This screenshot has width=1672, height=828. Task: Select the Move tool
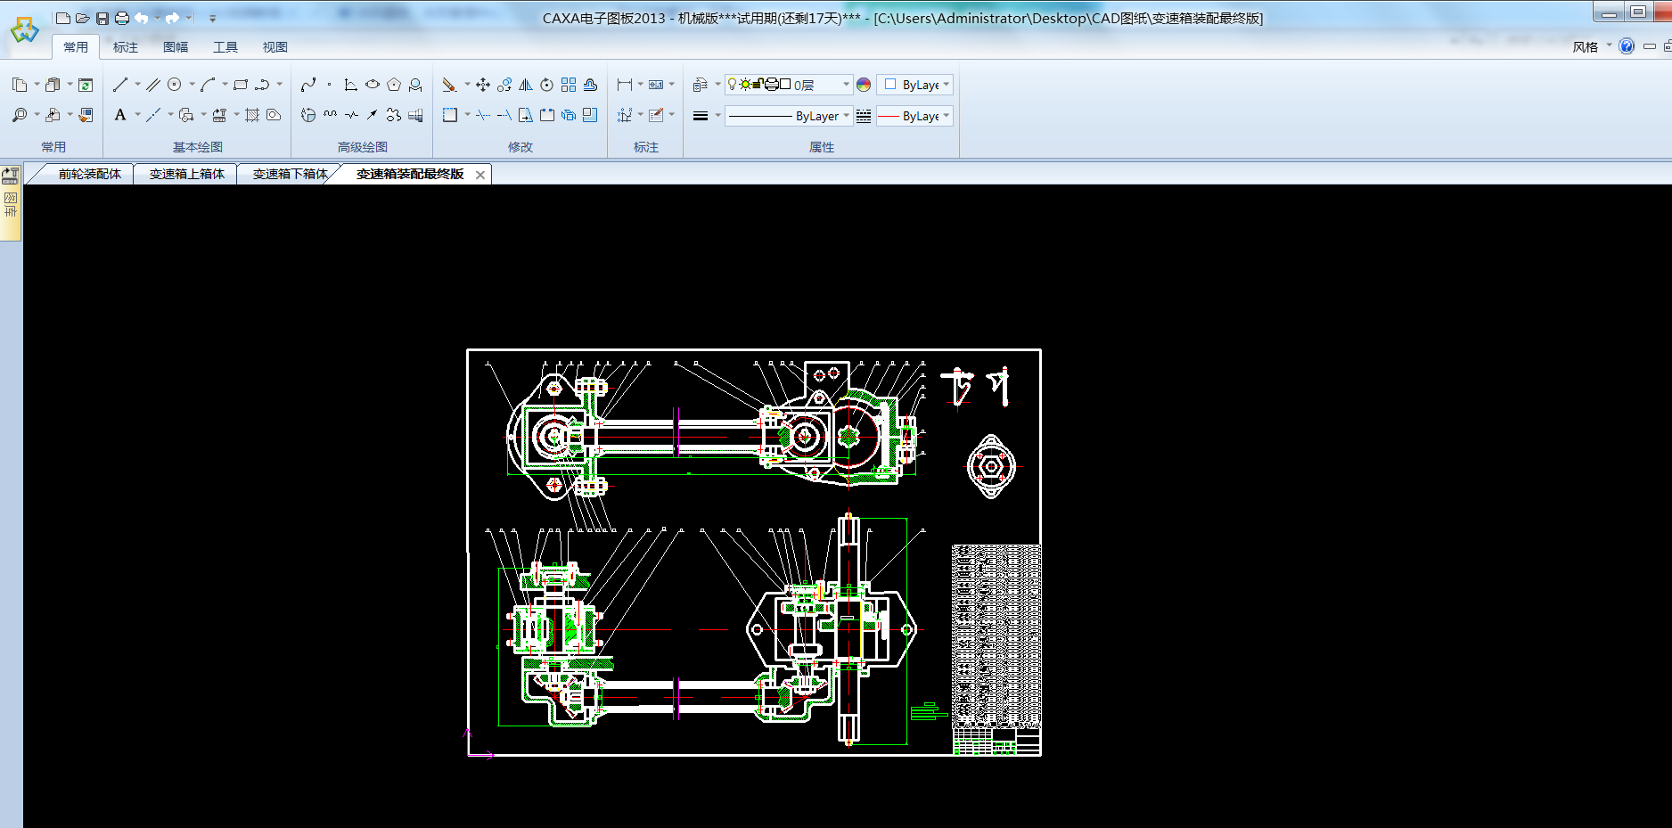[483, 85]
